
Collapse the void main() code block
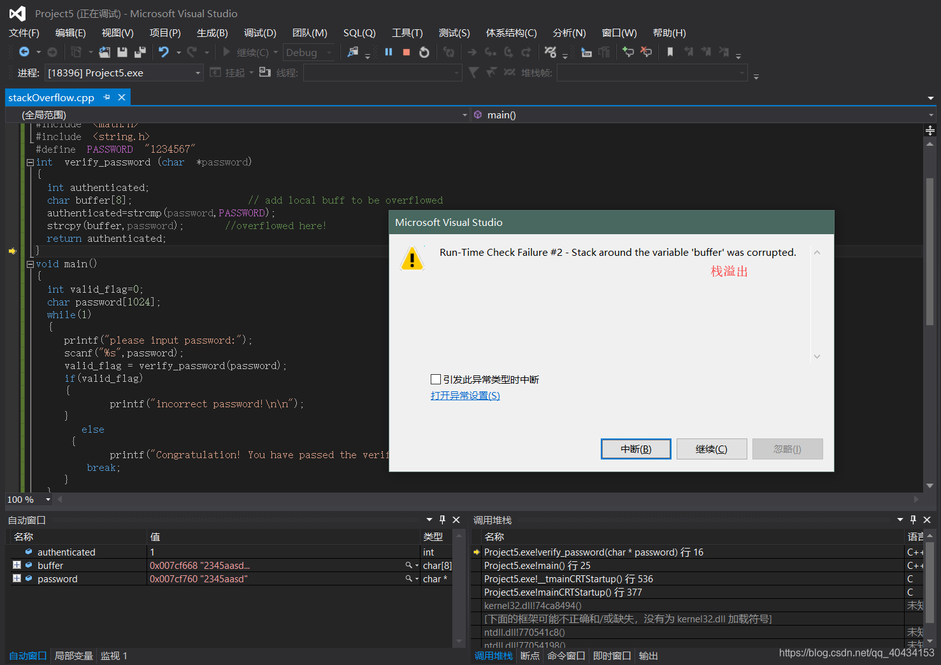click(30, 264)
